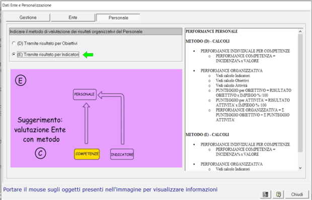312x200 pixels.
Task: Click the yellow COMPETENZE box
Action: pos(87,154)
